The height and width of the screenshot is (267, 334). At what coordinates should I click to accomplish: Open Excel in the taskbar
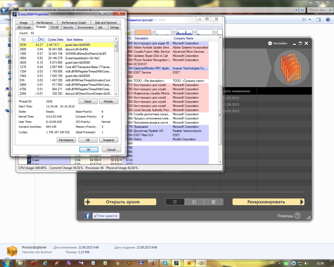click(105, 263)
